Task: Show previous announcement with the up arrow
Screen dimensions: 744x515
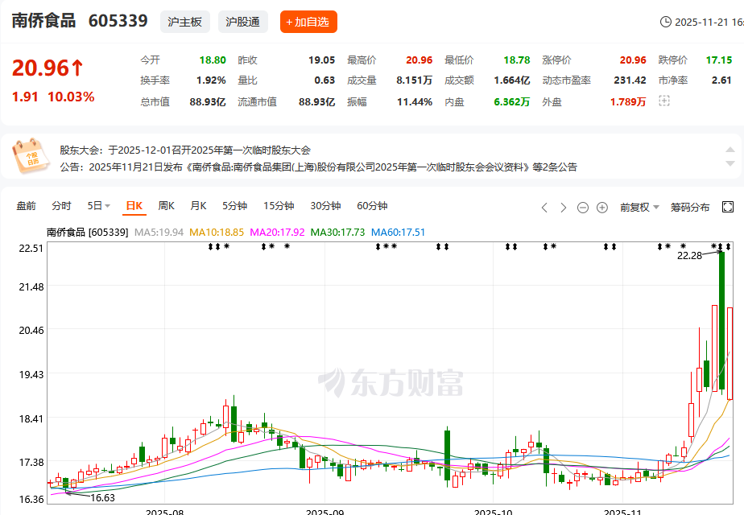Action: [x=730, y=150]
